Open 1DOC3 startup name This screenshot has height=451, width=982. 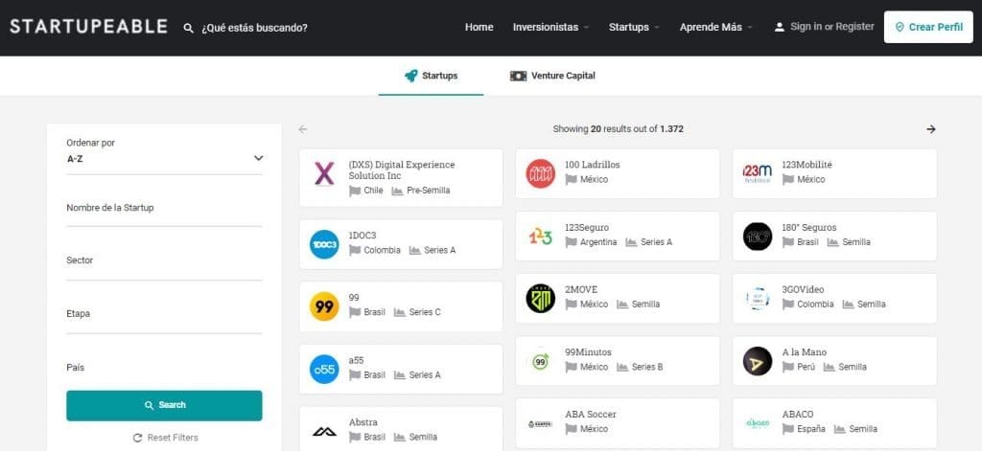click(x=362, y=236)
